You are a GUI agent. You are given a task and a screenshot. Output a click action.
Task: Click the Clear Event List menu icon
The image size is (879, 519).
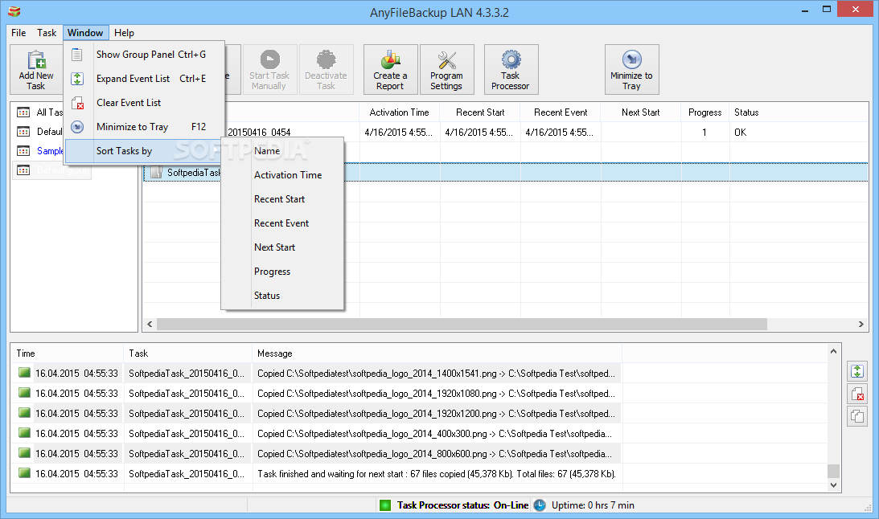(x=77, y=103)
